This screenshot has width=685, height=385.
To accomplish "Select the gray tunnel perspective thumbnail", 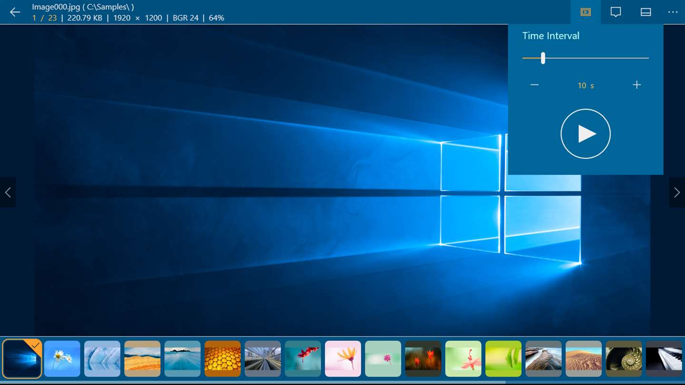I will tap(263, 358).
